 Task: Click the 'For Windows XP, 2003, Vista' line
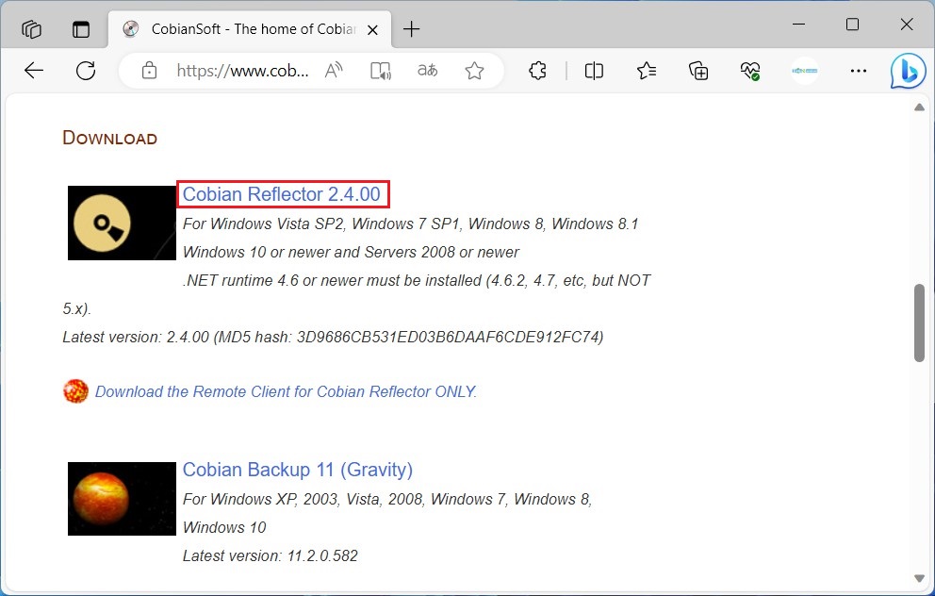pos(387,500)
